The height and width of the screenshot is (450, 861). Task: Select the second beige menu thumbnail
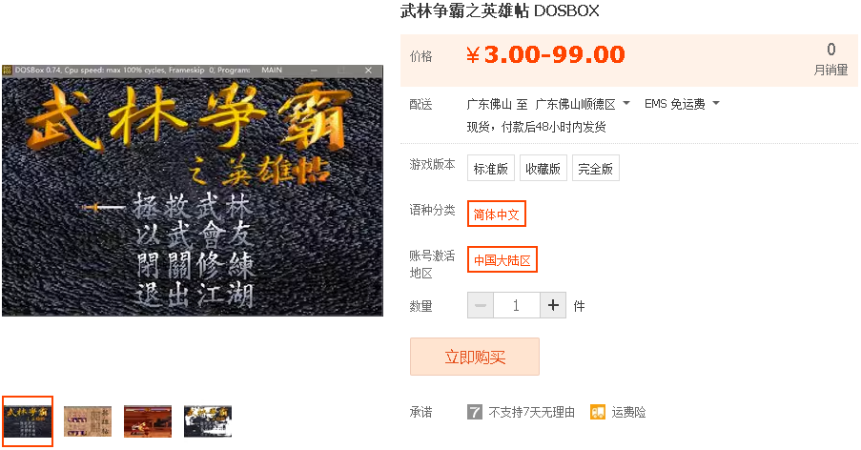click(x=88, y=420)
